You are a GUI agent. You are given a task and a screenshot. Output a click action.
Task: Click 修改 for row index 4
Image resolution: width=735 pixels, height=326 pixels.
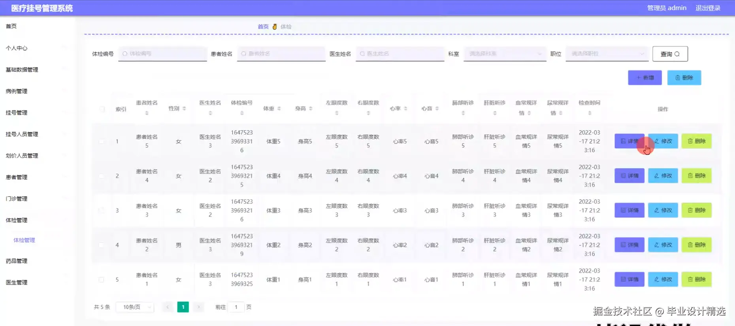pos(663,245)
